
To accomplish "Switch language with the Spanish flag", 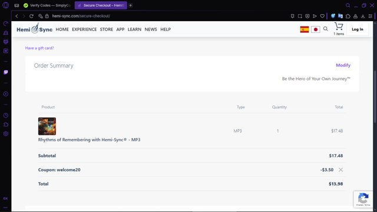I will pos(305,29).
